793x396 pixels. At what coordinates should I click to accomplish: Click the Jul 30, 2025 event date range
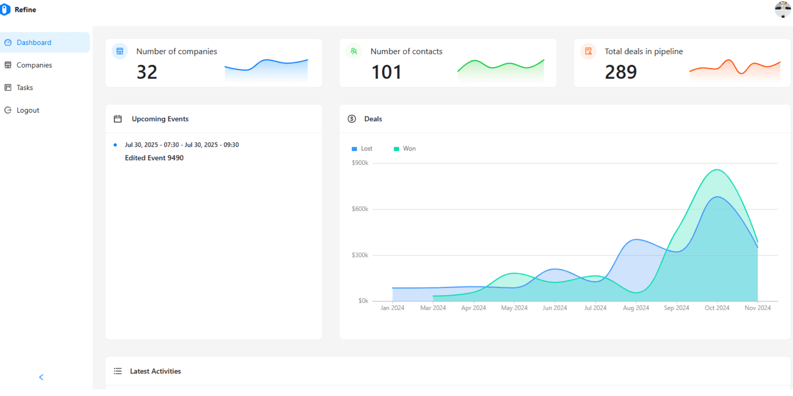pos(182,145)
